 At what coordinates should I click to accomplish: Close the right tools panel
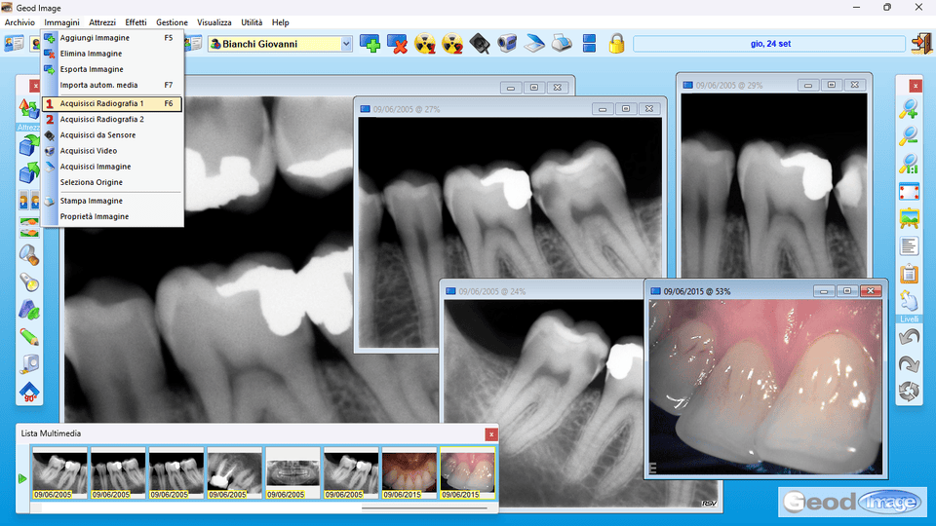[916, 86]
